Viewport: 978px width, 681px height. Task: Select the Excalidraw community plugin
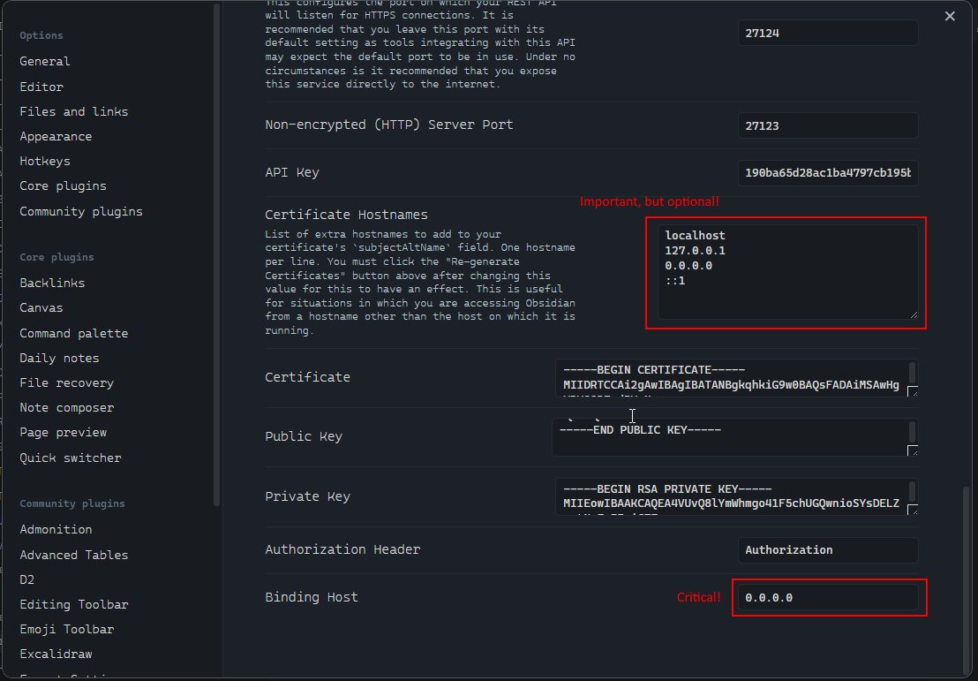[x=55, y=654]
